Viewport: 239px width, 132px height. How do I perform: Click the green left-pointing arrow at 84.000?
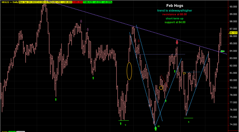tap(223, 51)
